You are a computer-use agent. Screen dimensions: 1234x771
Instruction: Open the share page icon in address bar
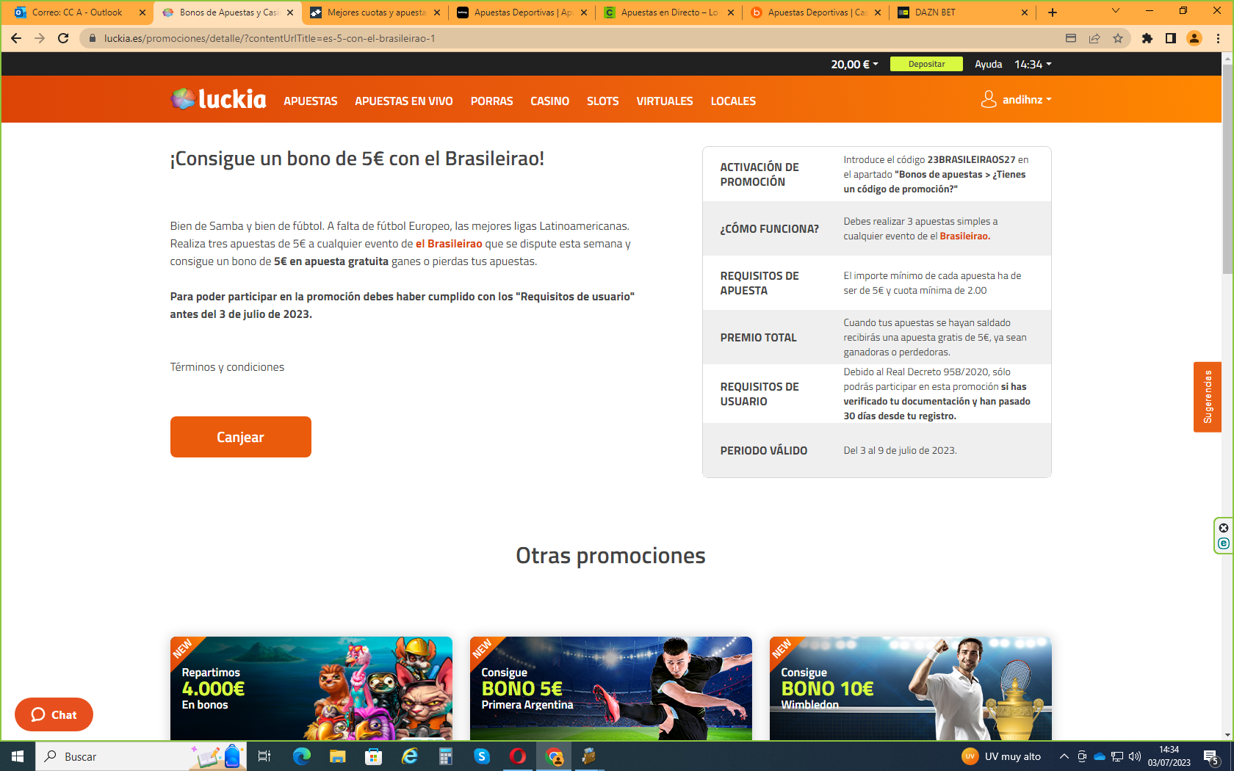(1094, 38)
